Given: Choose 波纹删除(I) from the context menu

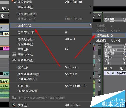Looking at the screenshot, I should coord(51,2).
